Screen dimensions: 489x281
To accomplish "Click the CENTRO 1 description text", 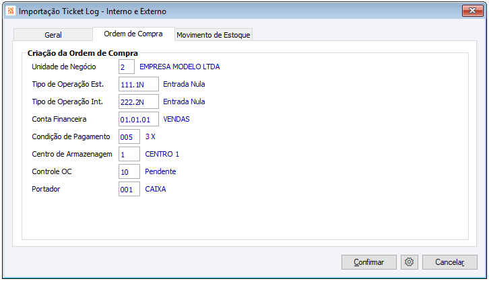I will (x=162, y=154).
